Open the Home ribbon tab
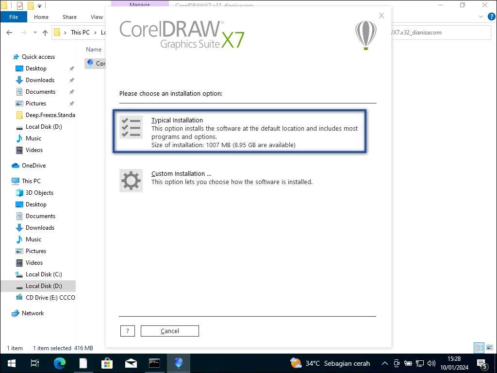Image resolution: width=497 pixels, height=373 pixels. point(41,17)
